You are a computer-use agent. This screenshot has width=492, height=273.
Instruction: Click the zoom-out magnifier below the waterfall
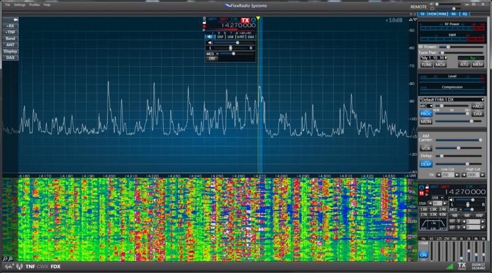pos(5,259)
